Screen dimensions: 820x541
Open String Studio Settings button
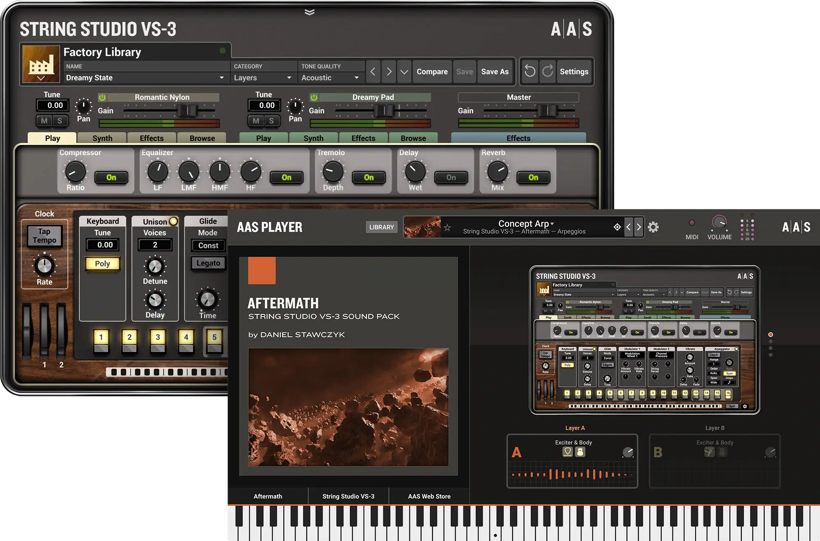pos(574,72)
